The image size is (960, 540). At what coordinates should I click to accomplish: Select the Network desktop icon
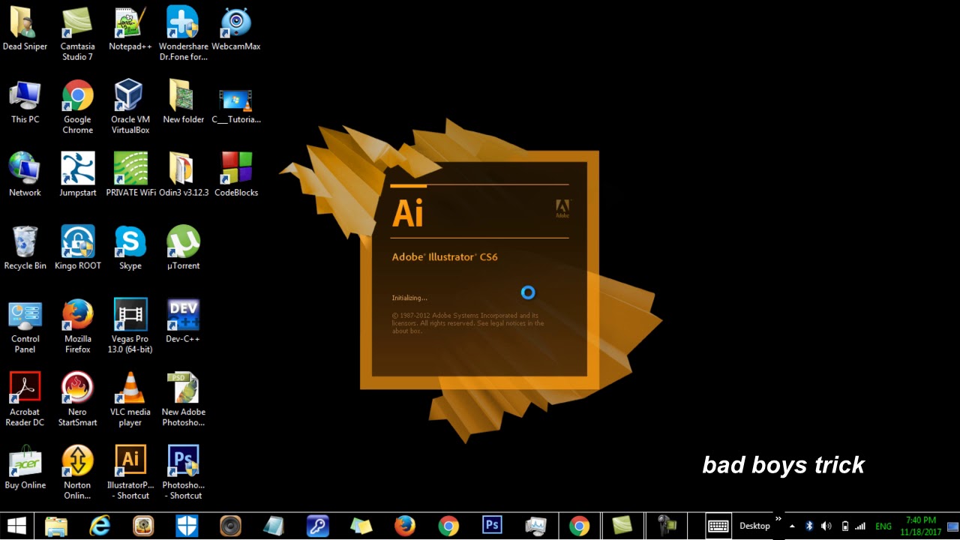(x=25, y=175)
